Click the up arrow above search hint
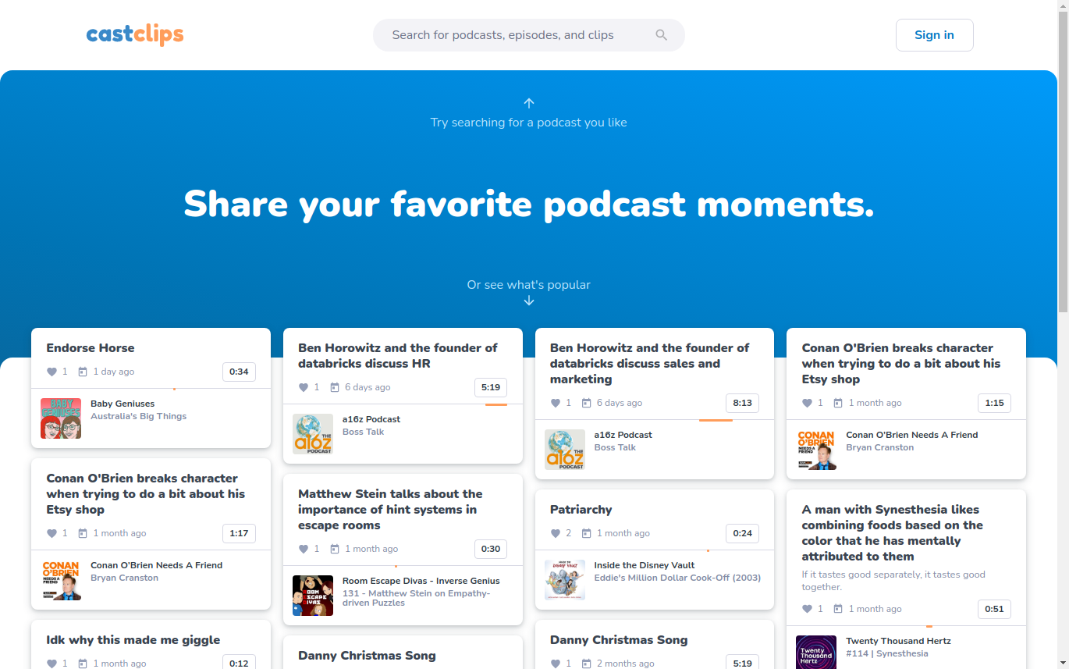 (x=529, y=103)
